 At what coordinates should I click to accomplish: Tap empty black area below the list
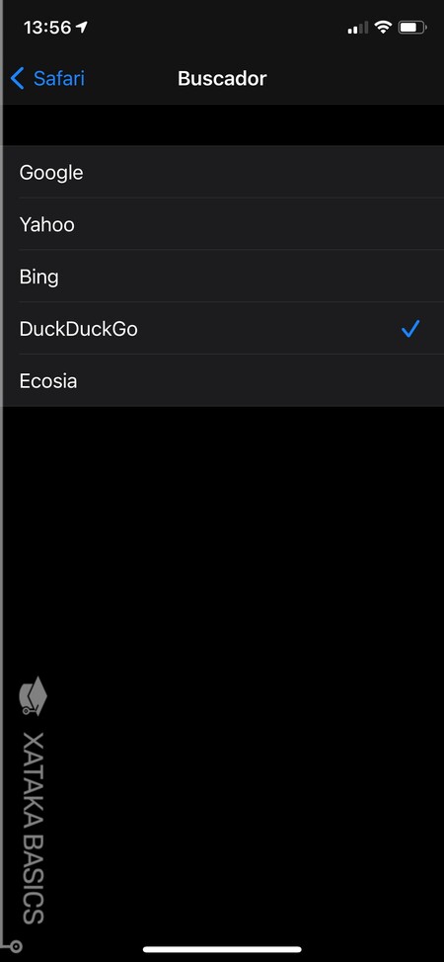click(x=246, y=613)
